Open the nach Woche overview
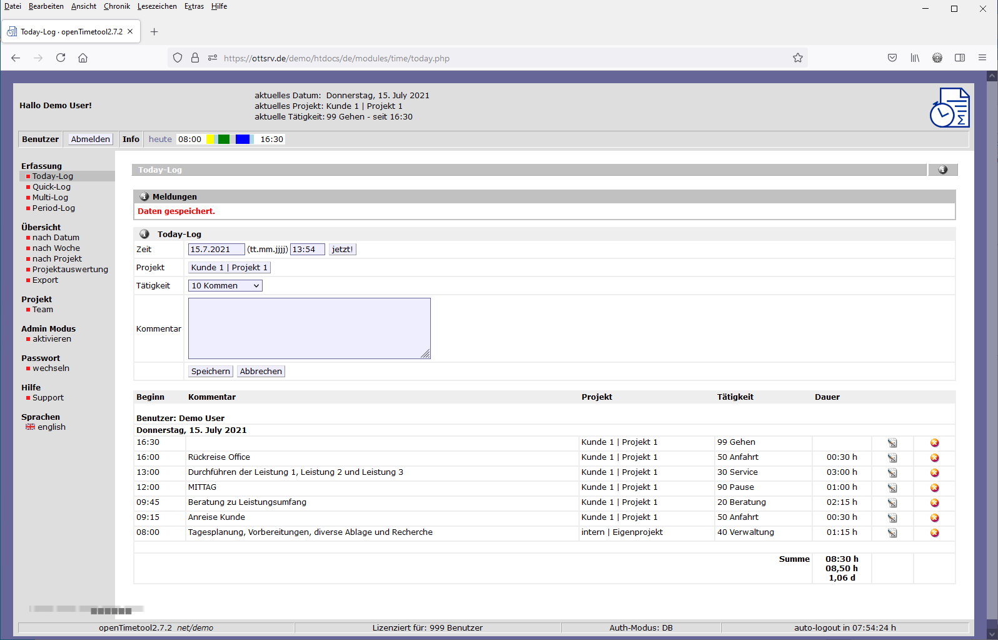This screenshot has height=640, width=998. point(56,248)
